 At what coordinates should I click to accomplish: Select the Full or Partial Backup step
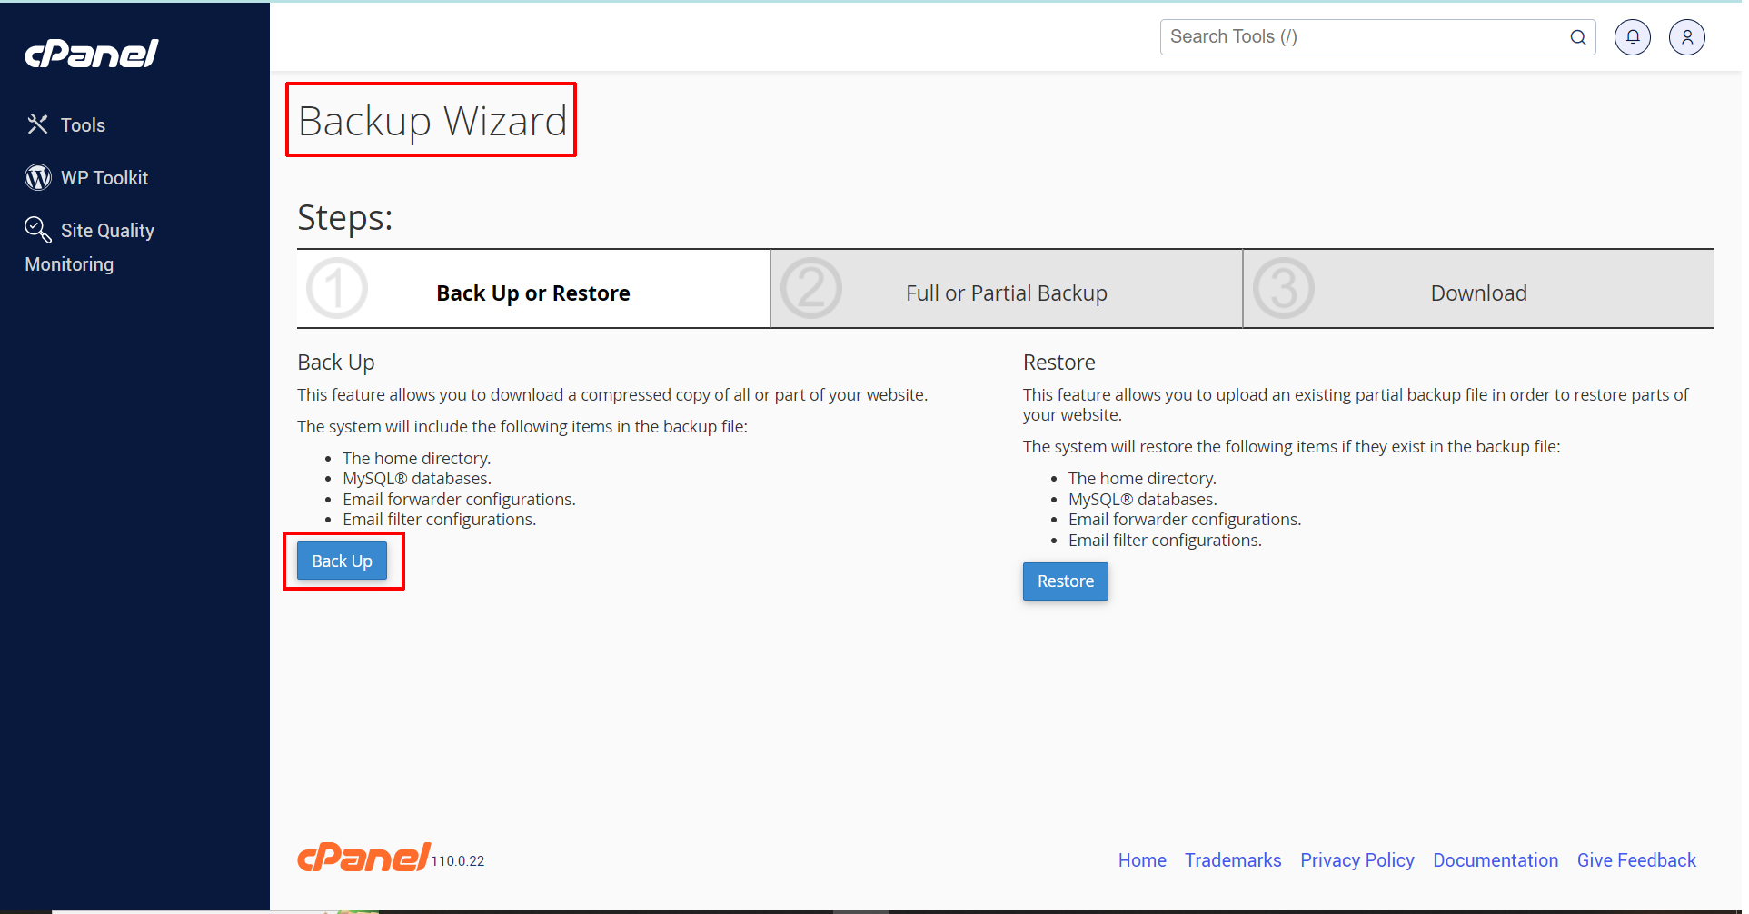[x=1006, y=293]
